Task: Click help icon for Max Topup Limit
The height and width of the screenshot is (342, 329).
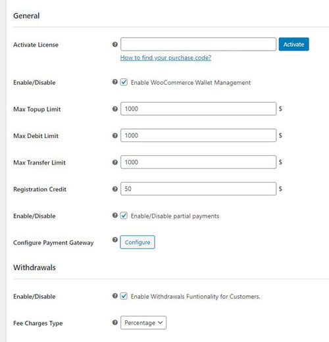Action: 115,109
